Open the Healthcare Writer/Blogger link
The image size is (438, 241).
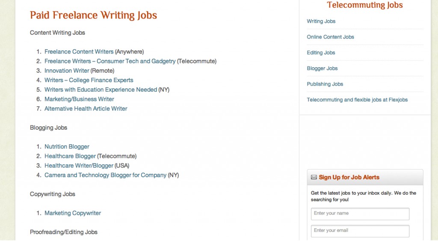pyautogui.click(x=79, y=166)
